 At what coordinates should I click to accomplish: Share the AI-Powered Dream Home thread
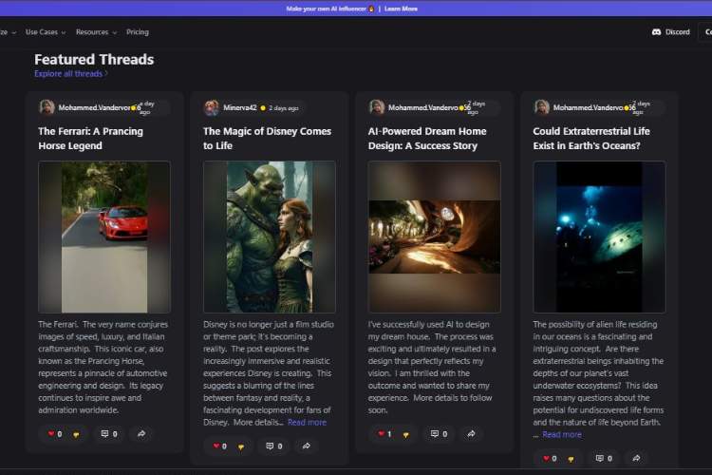pos(472,434)
